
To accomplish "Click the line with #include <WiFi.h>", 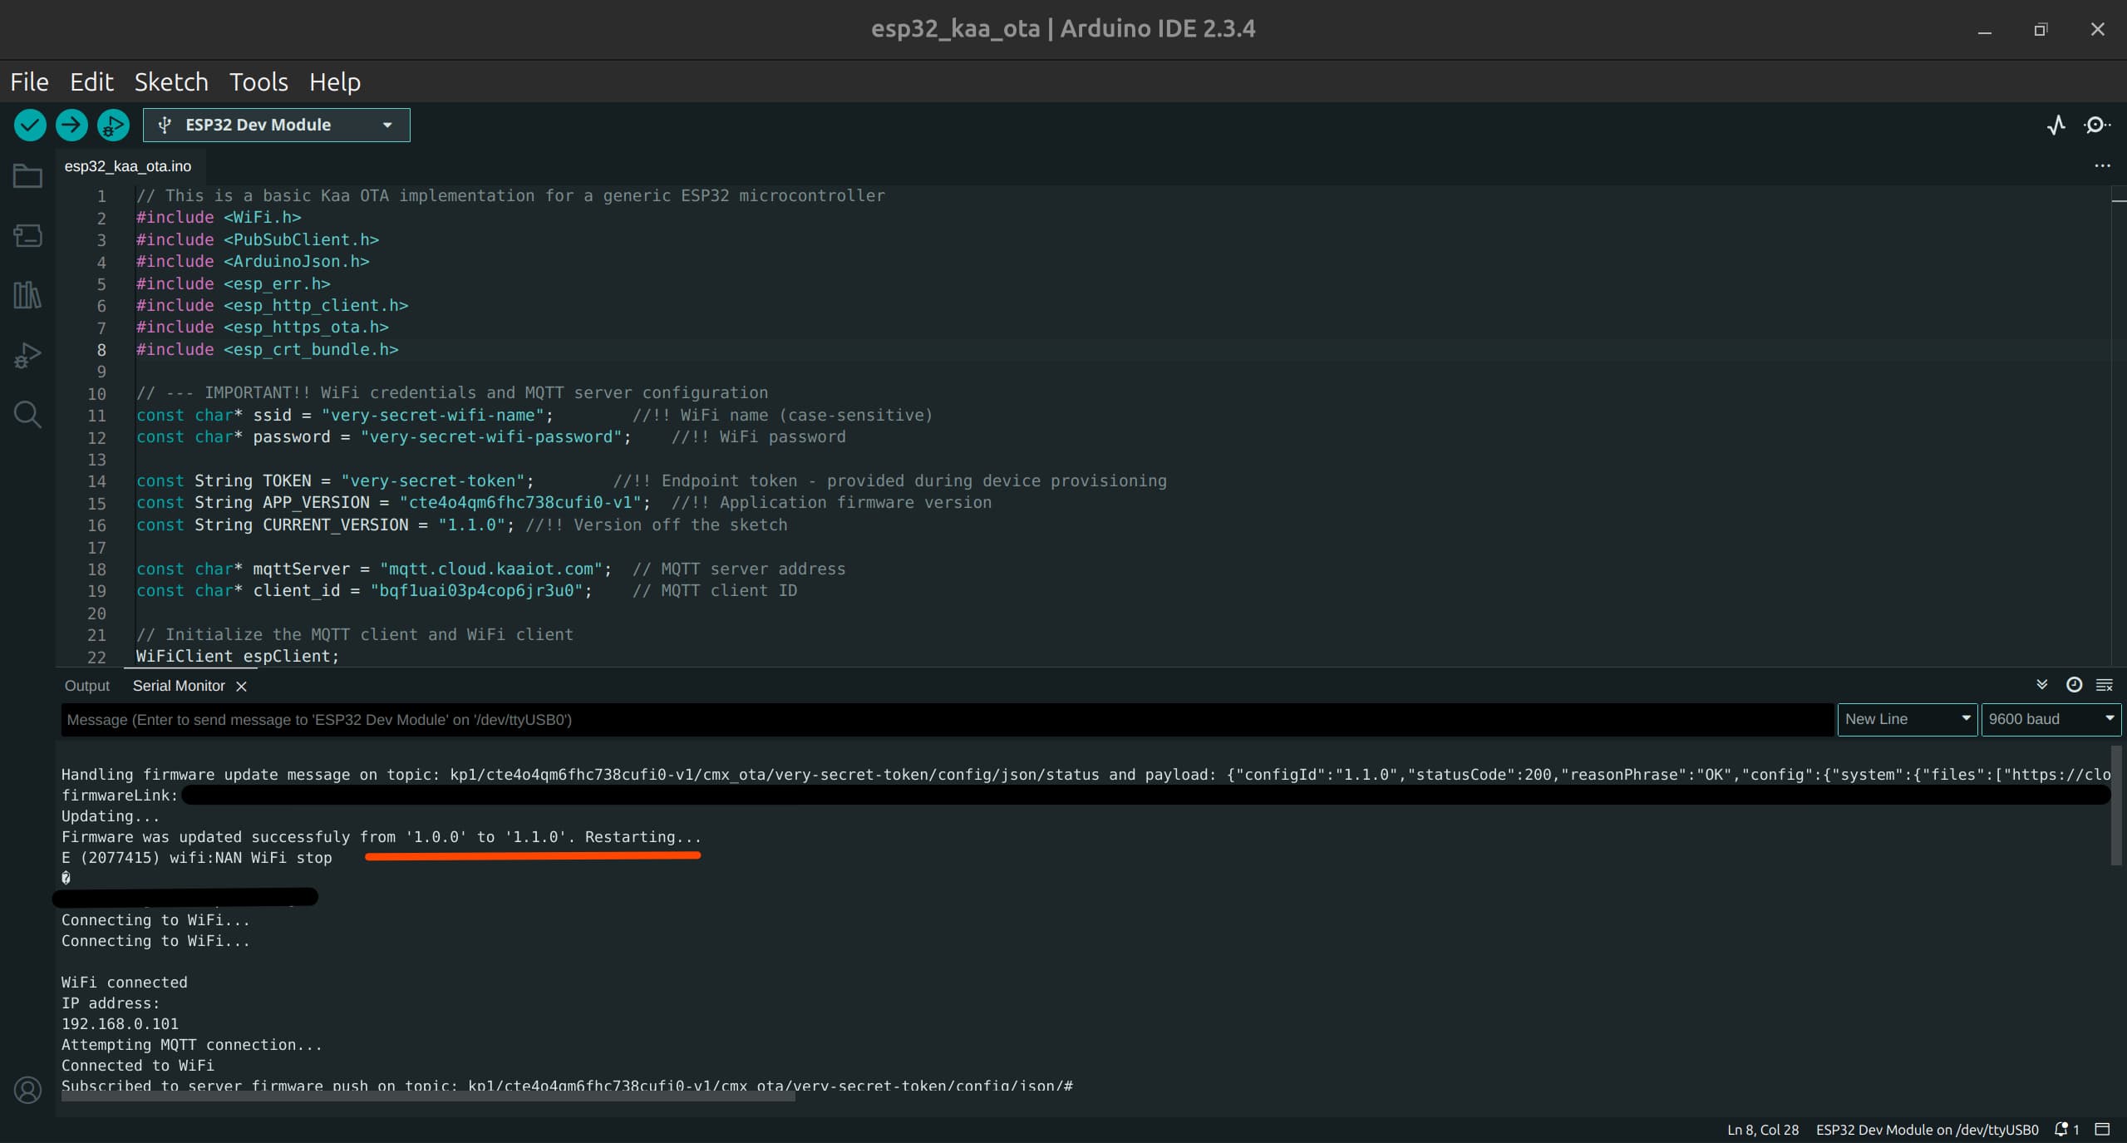I will (x=219, y=218).
